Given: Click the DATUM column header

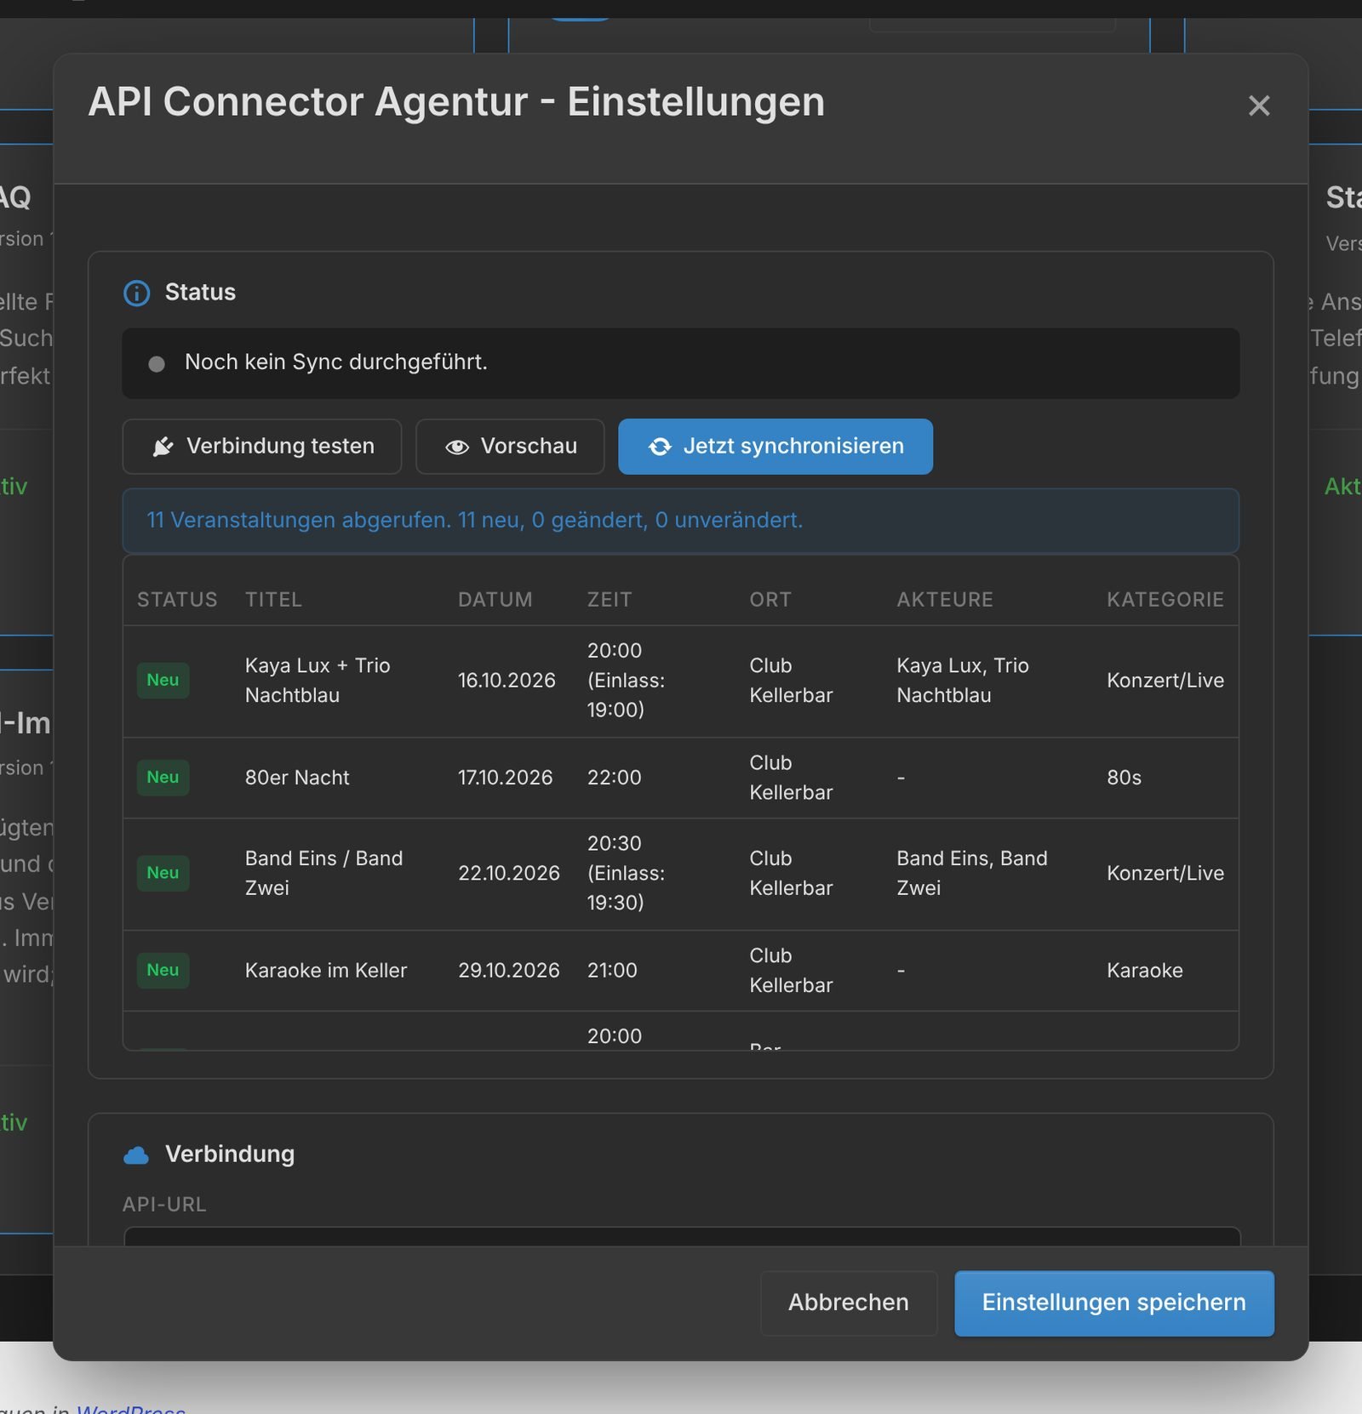Looking at the screenshot, I should [x=495, y=600].
